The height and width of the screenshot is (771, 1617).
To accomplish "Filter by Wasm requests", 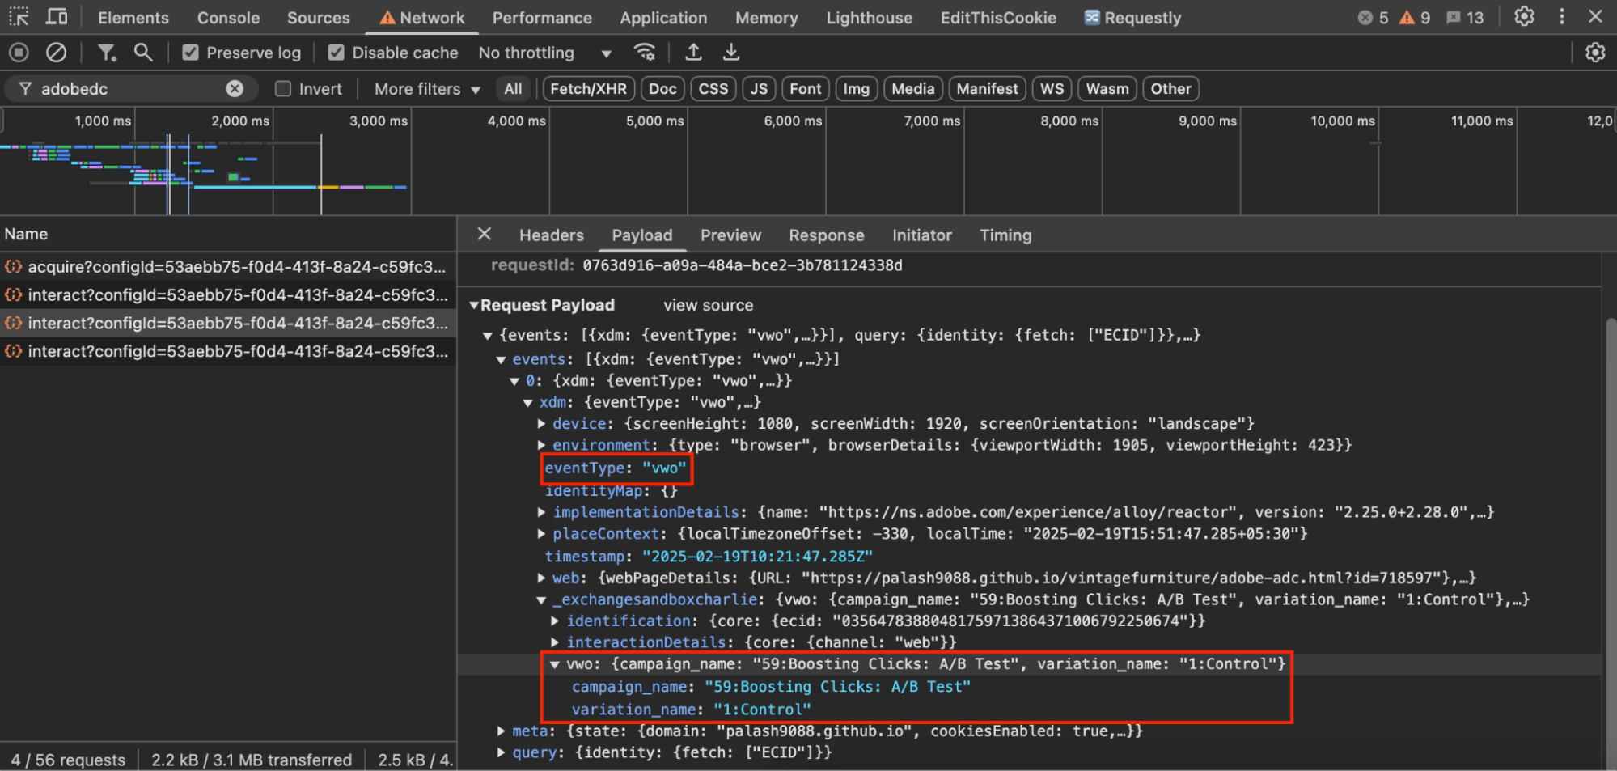I will pos(1107,89).
